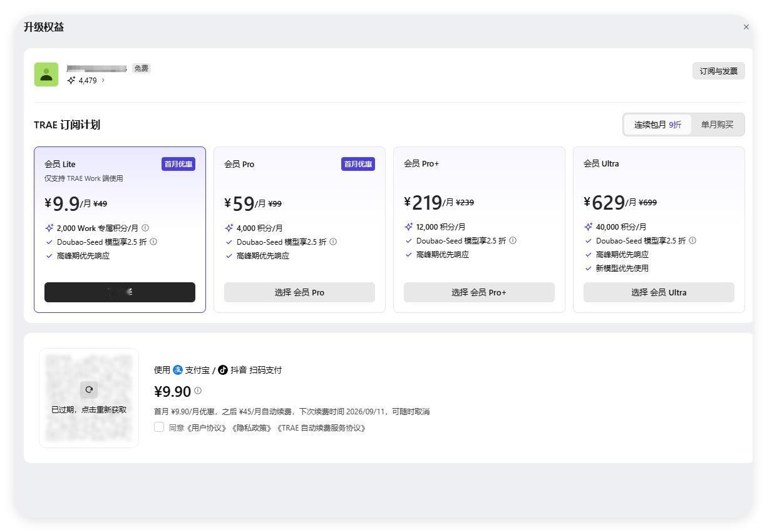This screenshot has width=767, height=532.
Task: Click the renewal notice mentioning 2026/09/11
Action: tap(292, 411)
